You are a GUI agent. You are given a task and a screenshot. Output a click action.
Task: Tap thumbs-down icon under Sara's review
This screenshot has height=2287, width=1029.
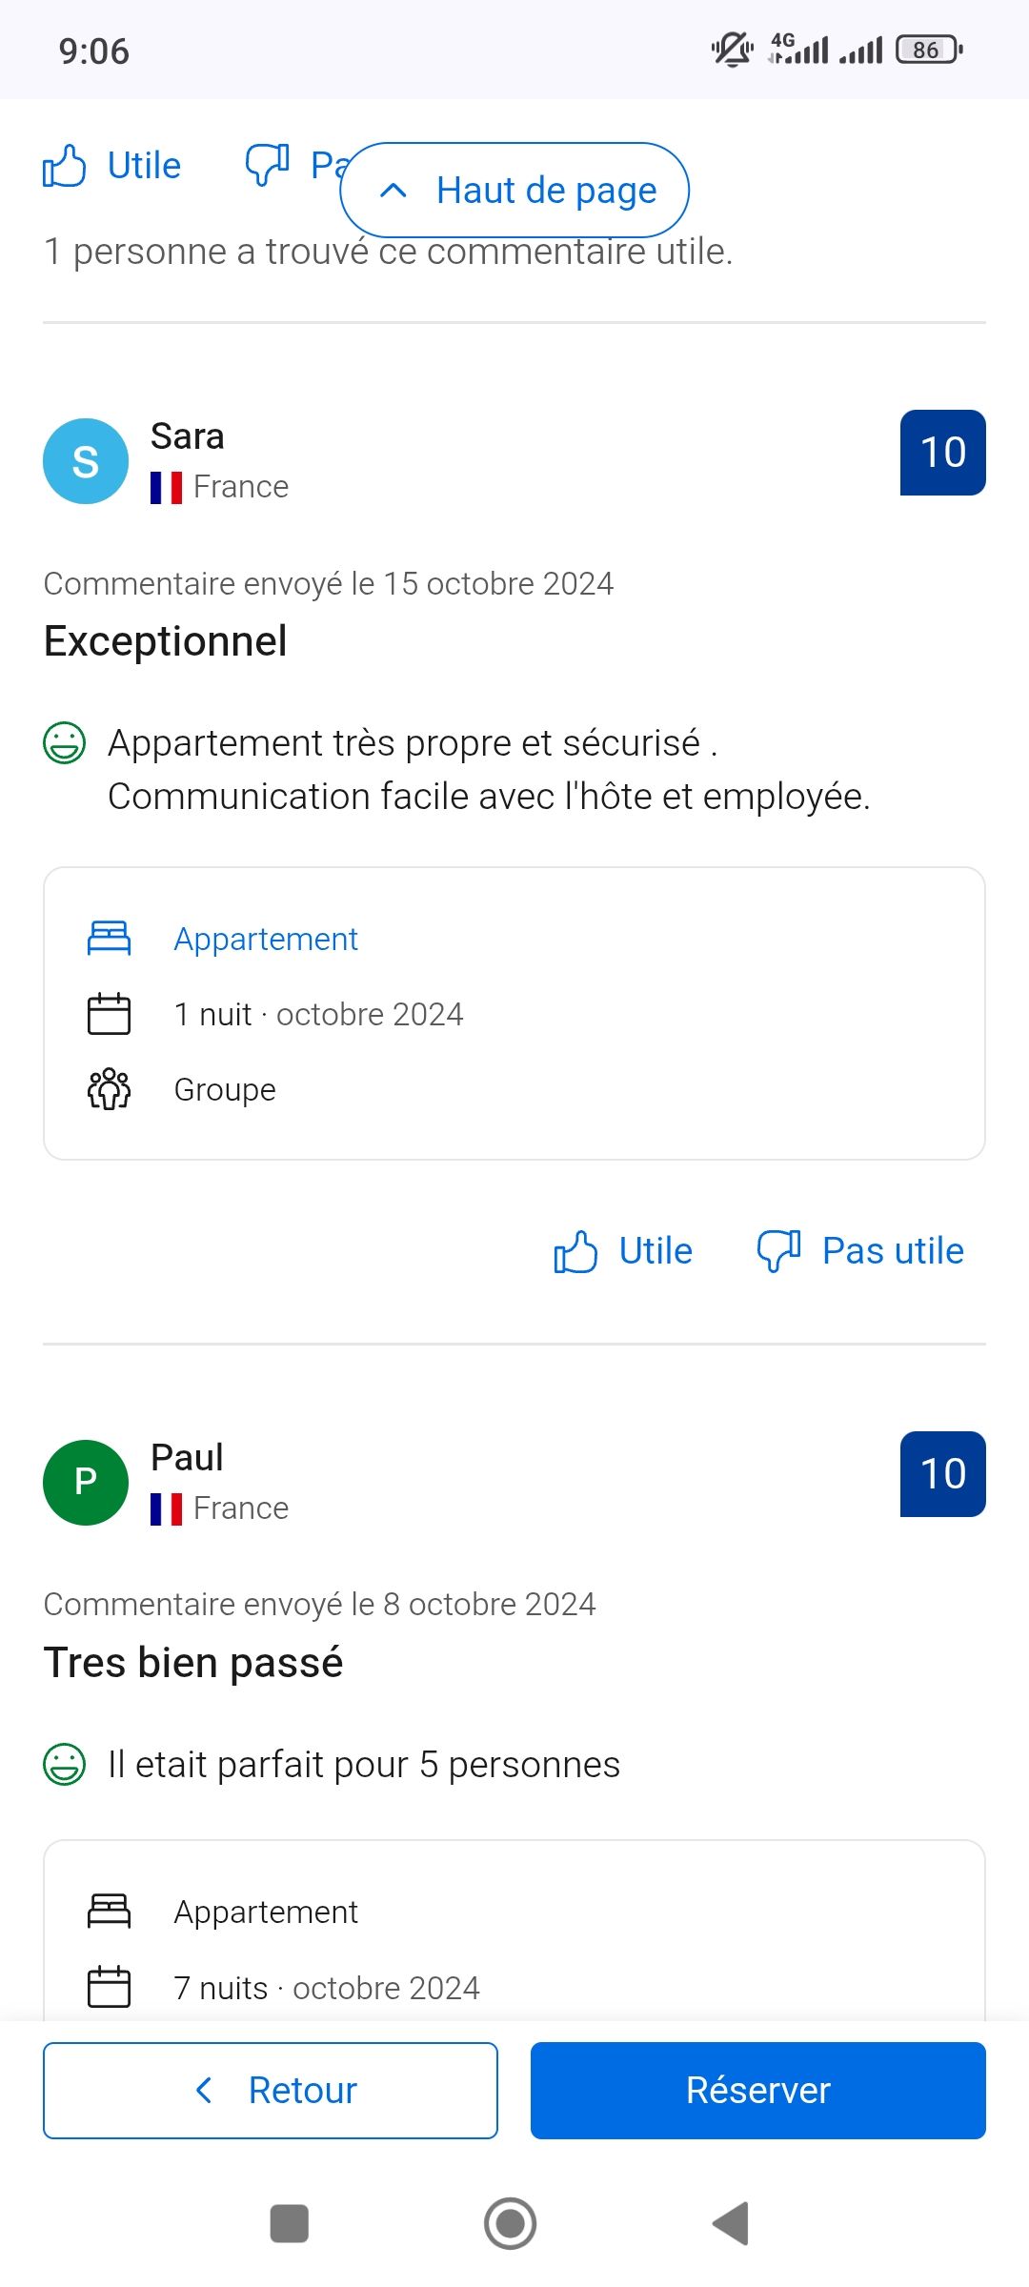[778, 1251]
